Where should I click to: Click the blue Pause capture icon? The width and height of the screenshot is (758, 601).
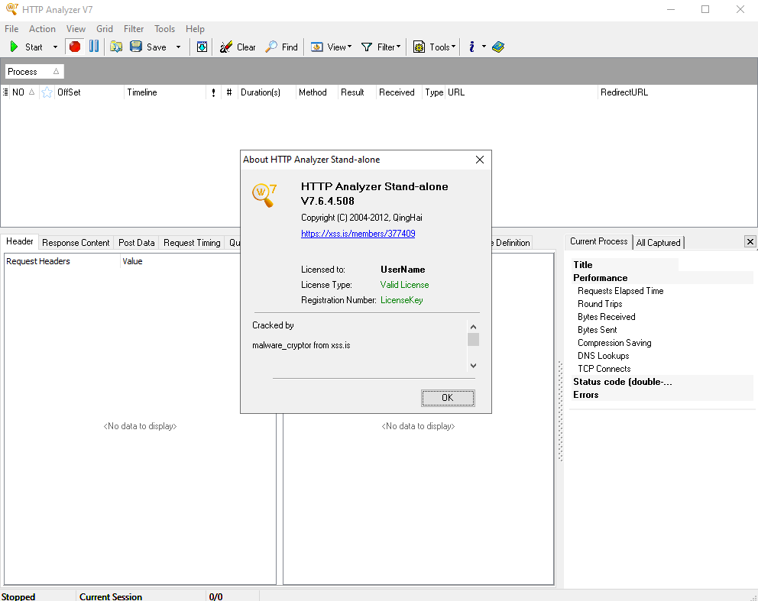pos(94,47)
